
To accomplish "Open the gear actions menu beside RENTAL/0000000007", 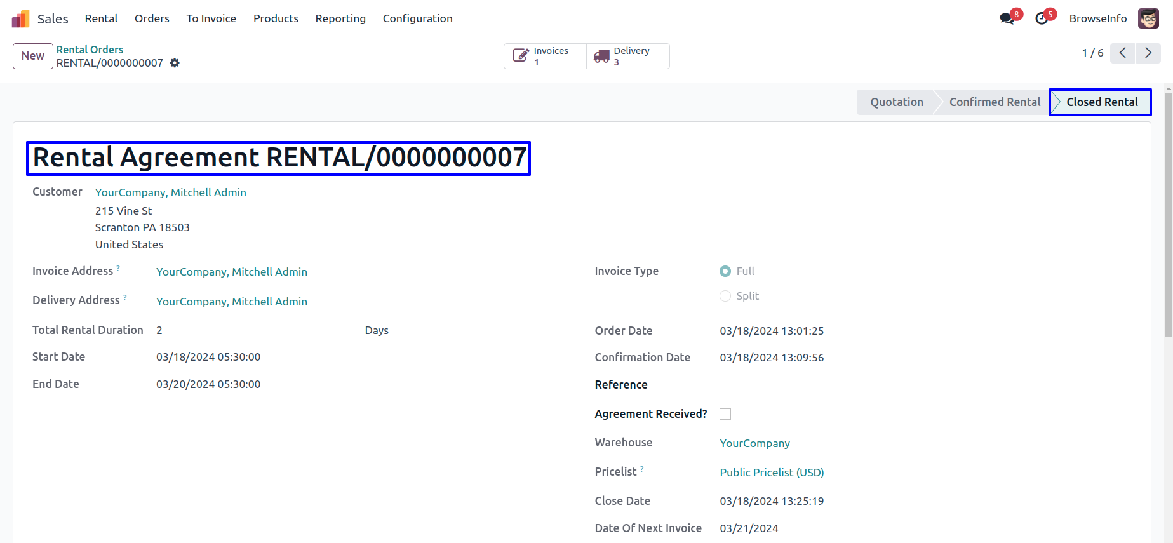I will point(175,63).
